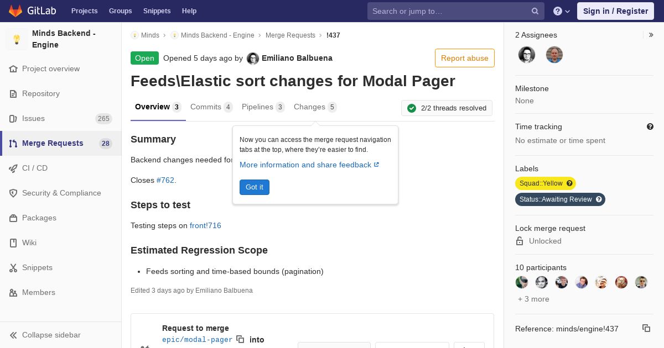
Task: Switch to the Changes tab
Action: [315, 107]
